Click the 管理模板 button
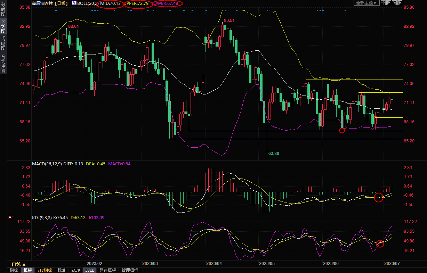 click(130, 270)
